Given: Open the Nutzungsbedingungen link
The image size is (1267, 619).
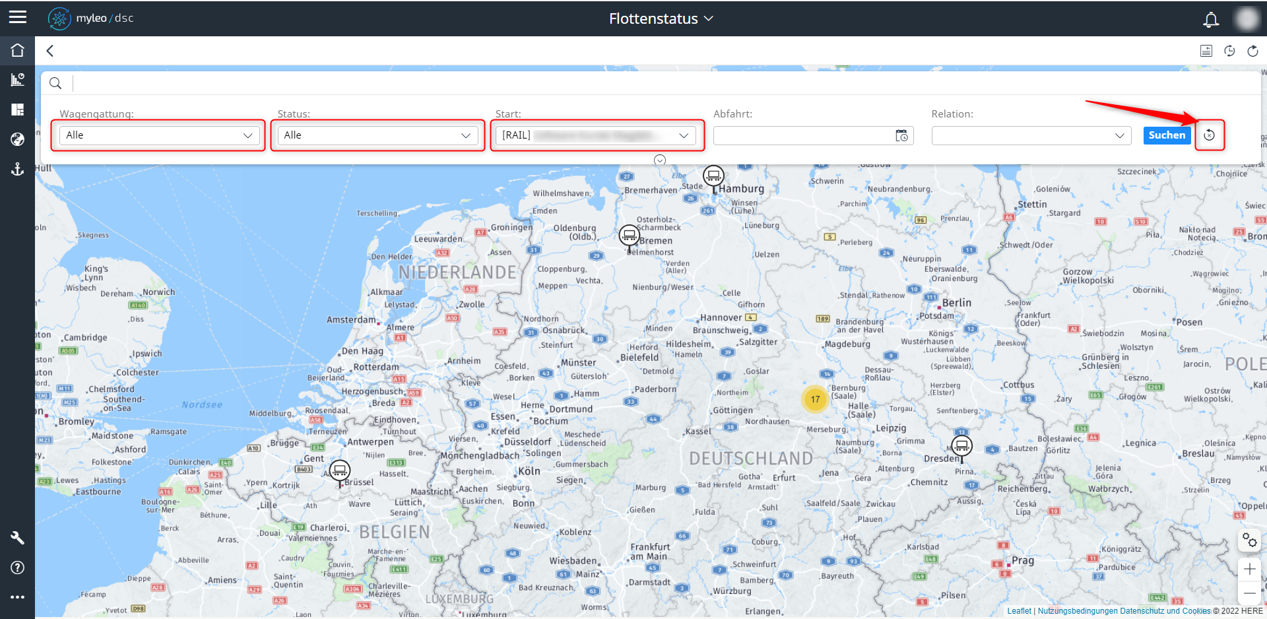Looking at the screenshot, I should 1078,611.
